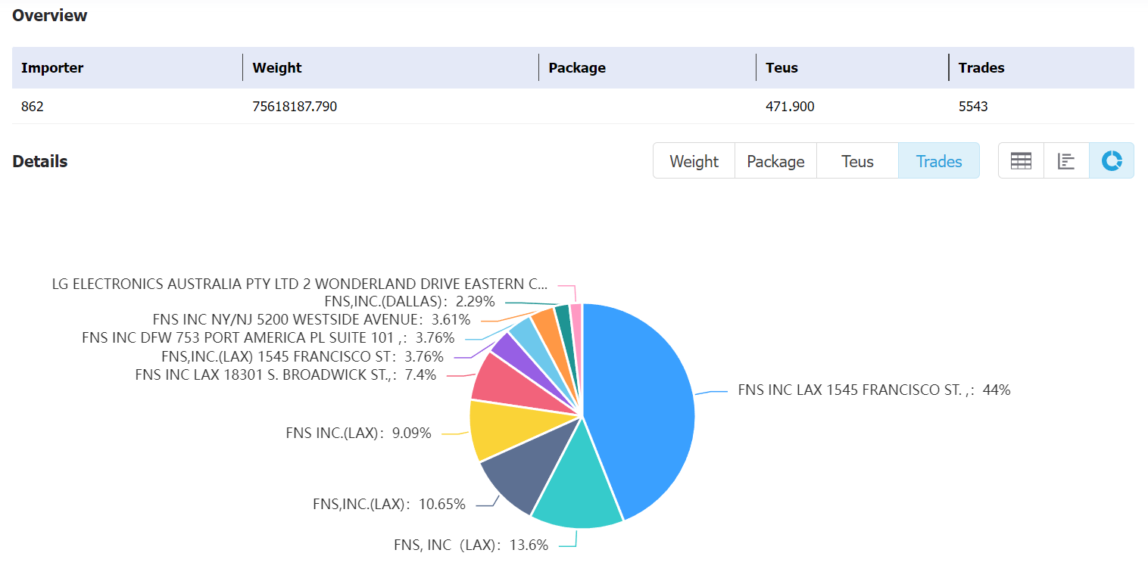The image size is (1148, 581).
Task: Click label LG ELECTRONICS AUSTRALIA PTY LTD
Action: tap(299, 284)
